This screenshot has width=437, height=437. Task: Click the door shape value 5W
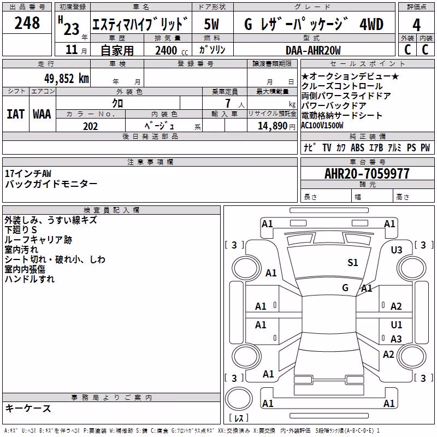click(211, 24)
